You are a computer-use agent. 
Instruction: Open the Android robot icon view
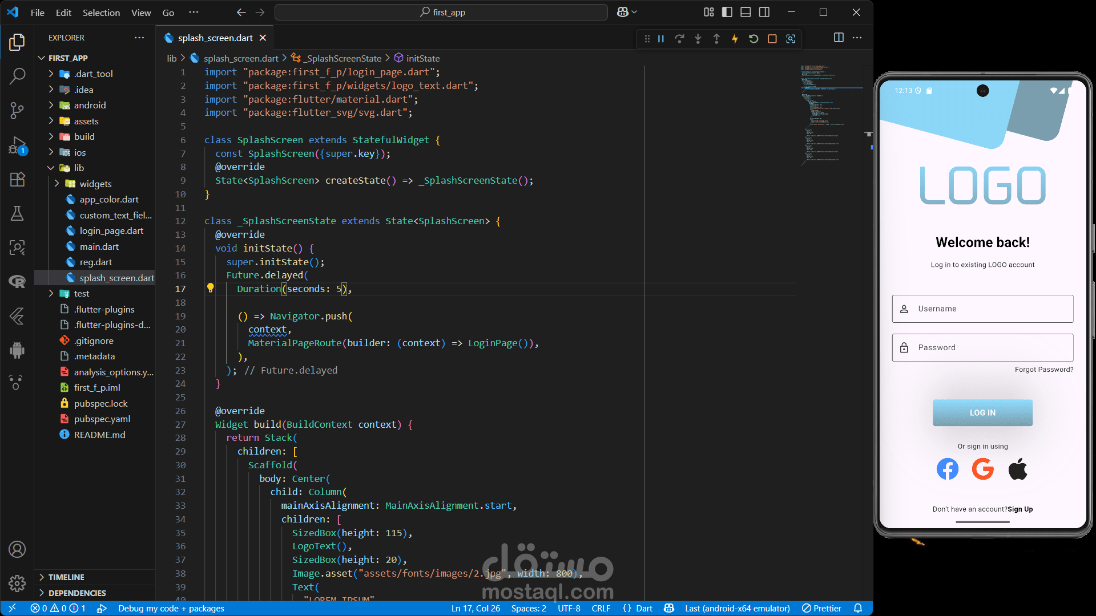coord(17,350)
